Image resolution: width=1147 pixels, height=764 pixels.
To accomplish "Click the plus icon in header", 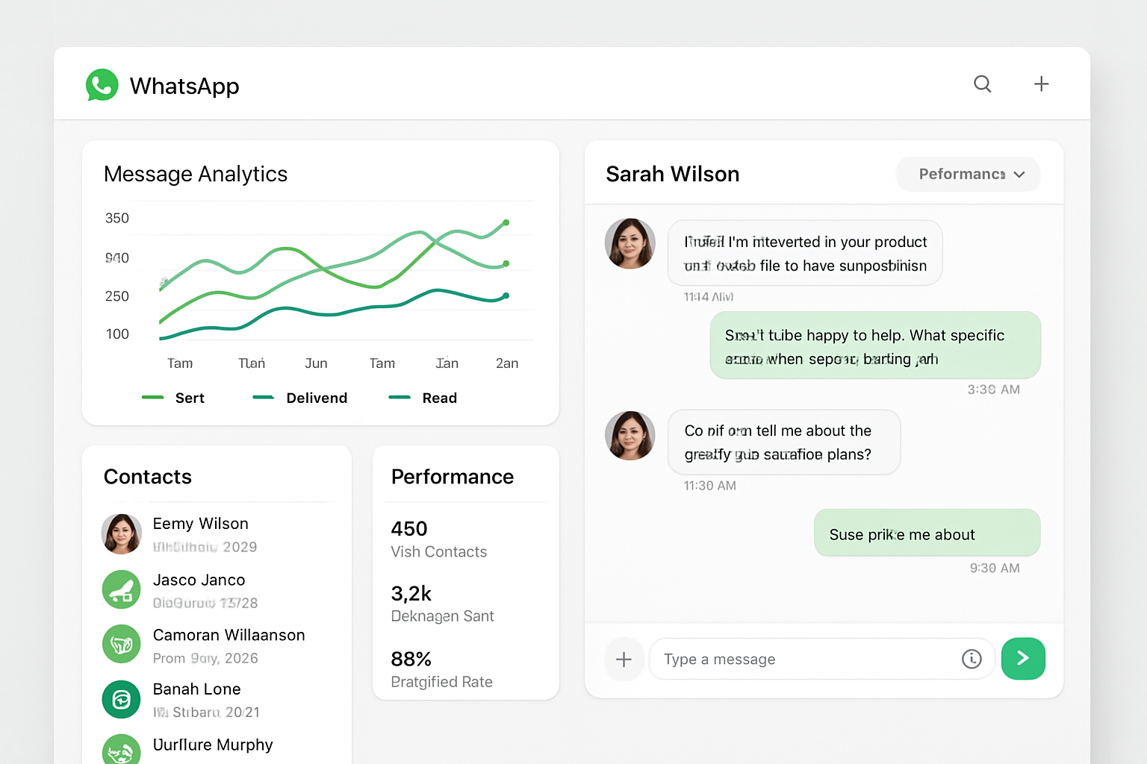I will tap(1041, 84).
